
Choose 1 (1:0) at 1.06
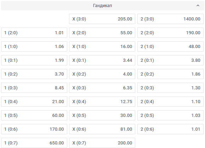pyautogui.click(x=34, y=47)
